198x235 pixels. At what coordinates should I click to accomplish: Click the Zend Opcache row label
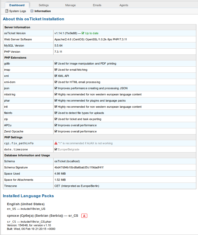[14, 131]
